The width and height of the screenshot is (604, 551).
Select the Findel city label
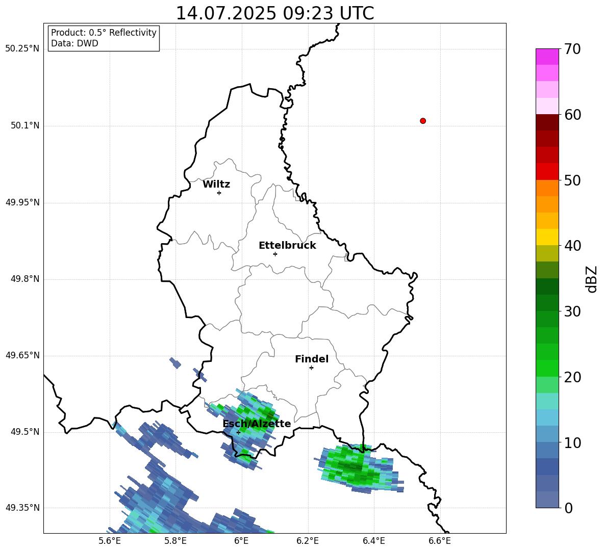[x=312, y=359]
